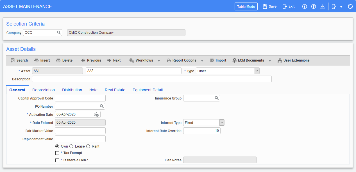
Task: Switch to the Depreciation tab
Action: (x=44, y=90)
